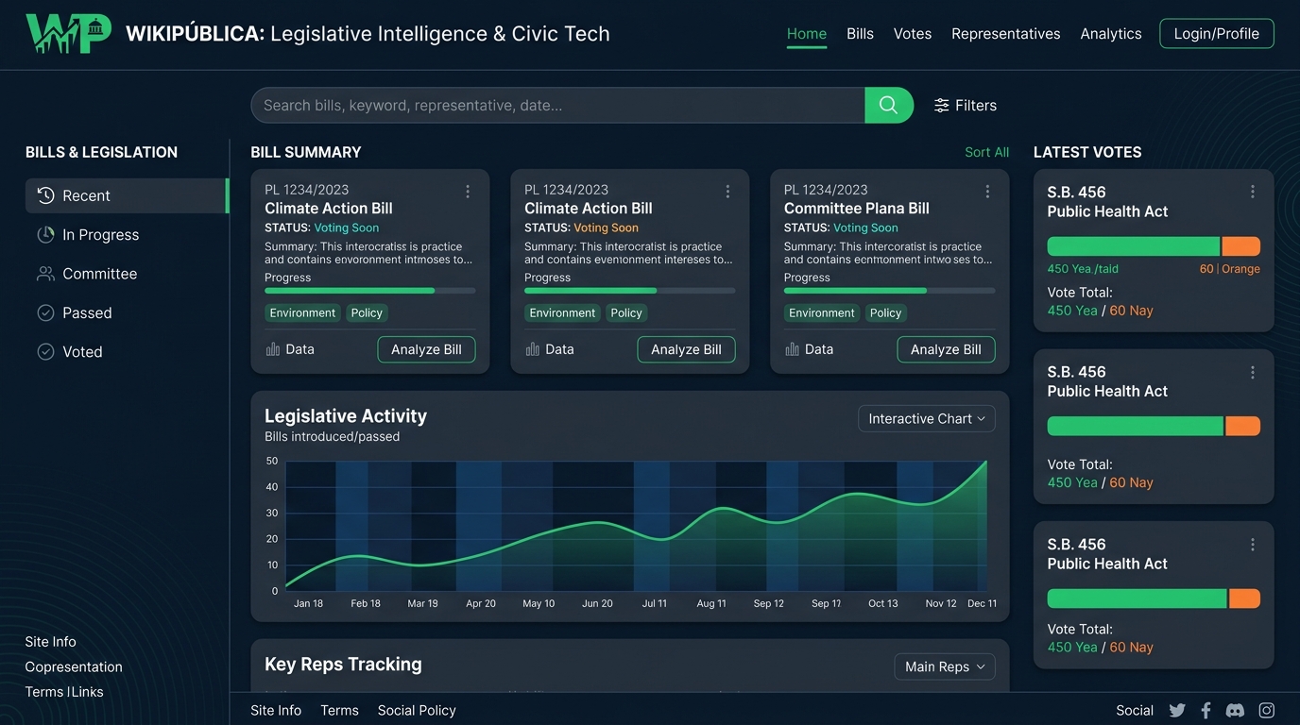The width and height of the screenshot is (1300, 725).
Task: Open the Representatives nav item
Action: [x=1006, y=34]
